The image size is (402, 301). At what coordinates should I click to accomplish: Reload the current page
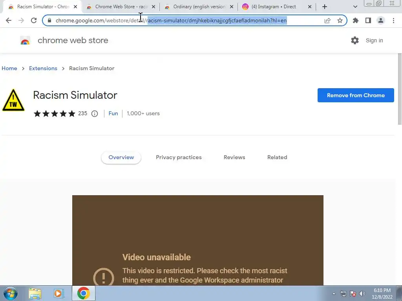pos(34,20)
